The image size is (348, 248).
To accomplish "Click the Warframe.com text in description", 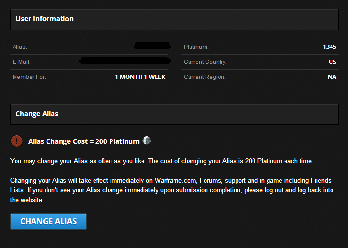I will 175,180.
